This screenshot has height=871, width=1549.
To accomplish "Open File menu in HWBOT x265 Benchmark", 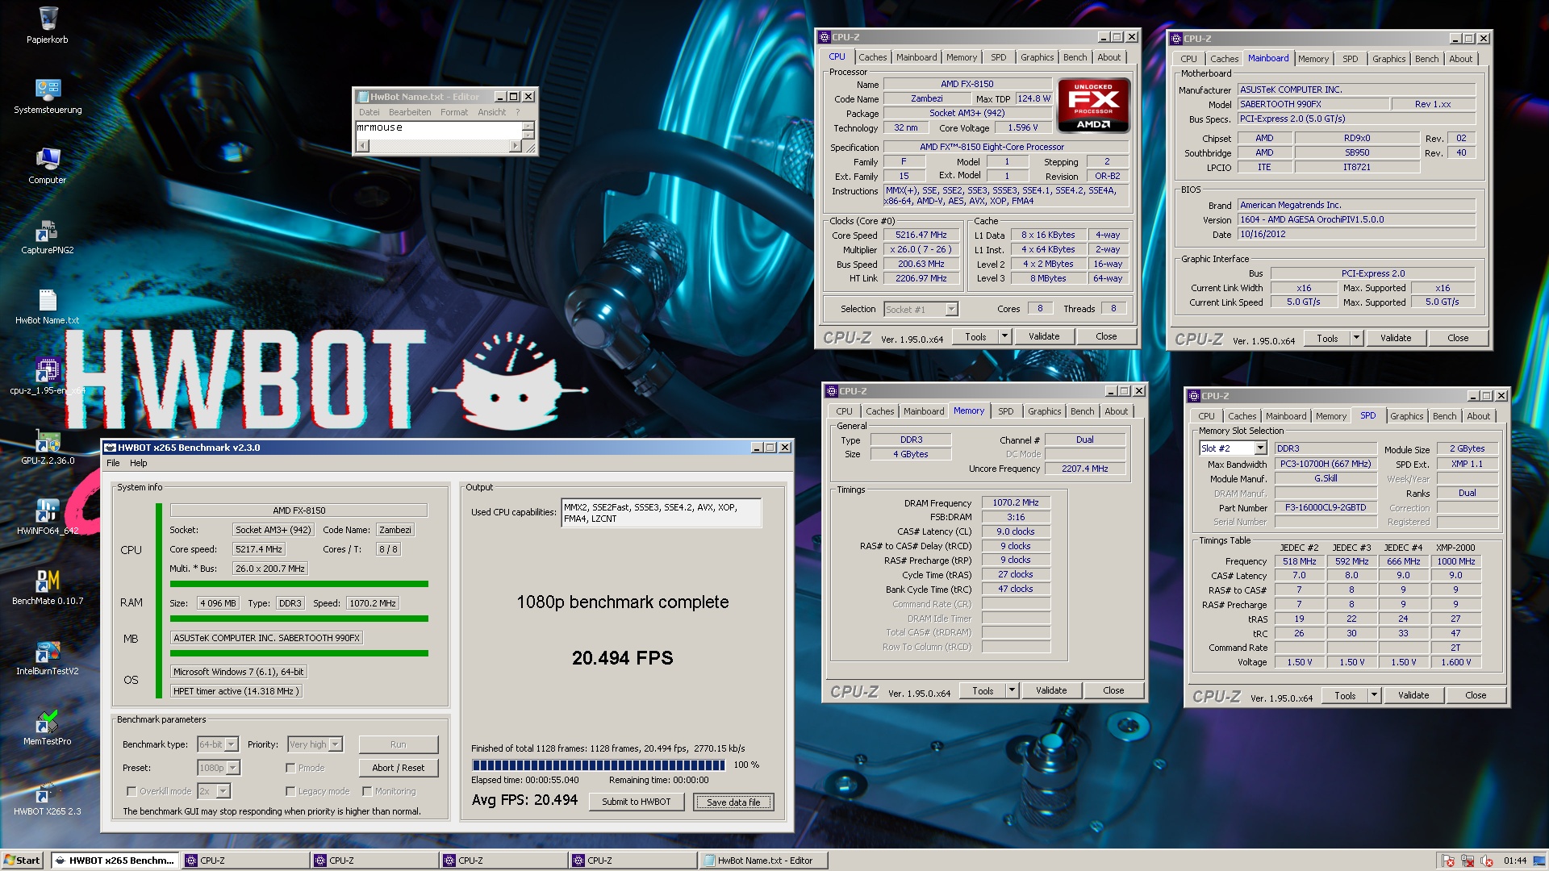I will tap(113, 463).
